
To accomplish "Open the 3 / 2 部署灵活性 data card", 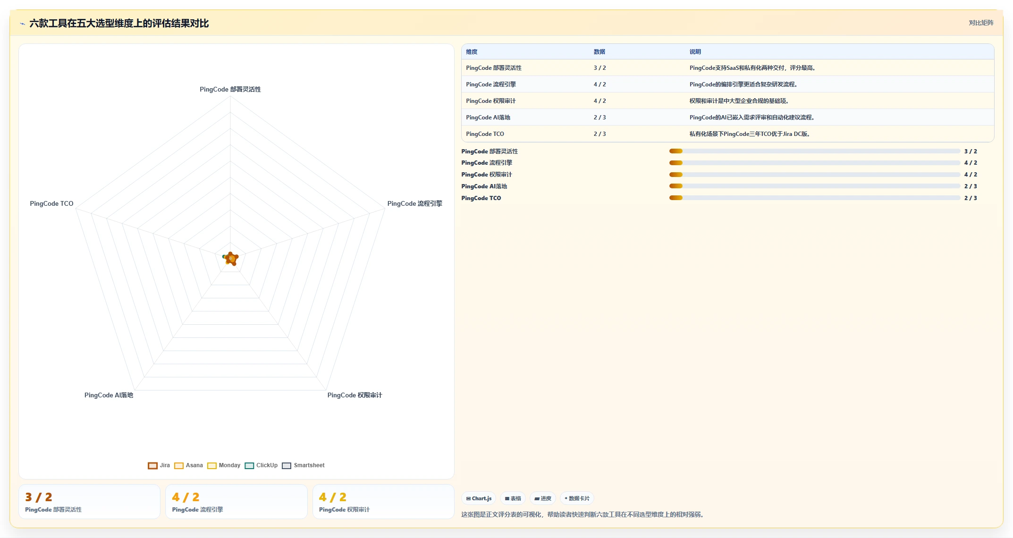I will click(x=89, y=502).
